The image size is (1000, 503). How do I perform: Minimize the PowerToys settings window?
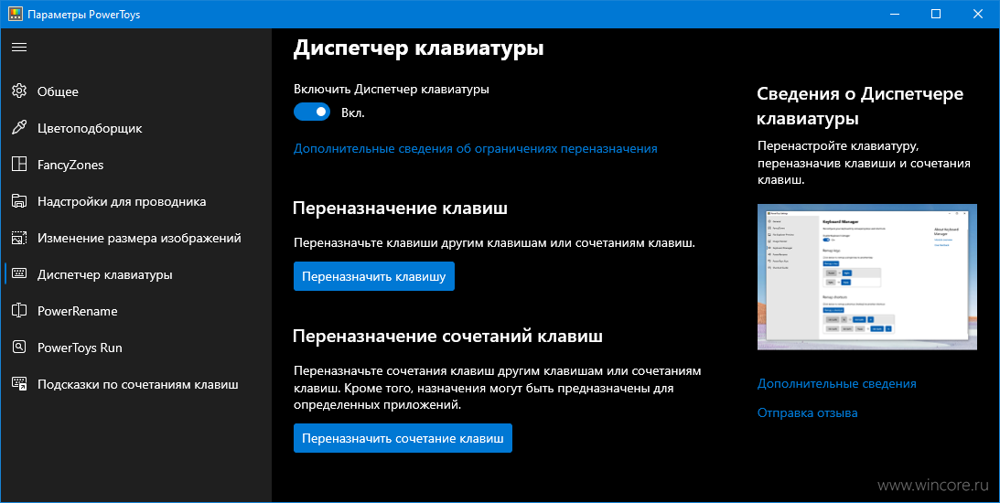tap(894, 14)
